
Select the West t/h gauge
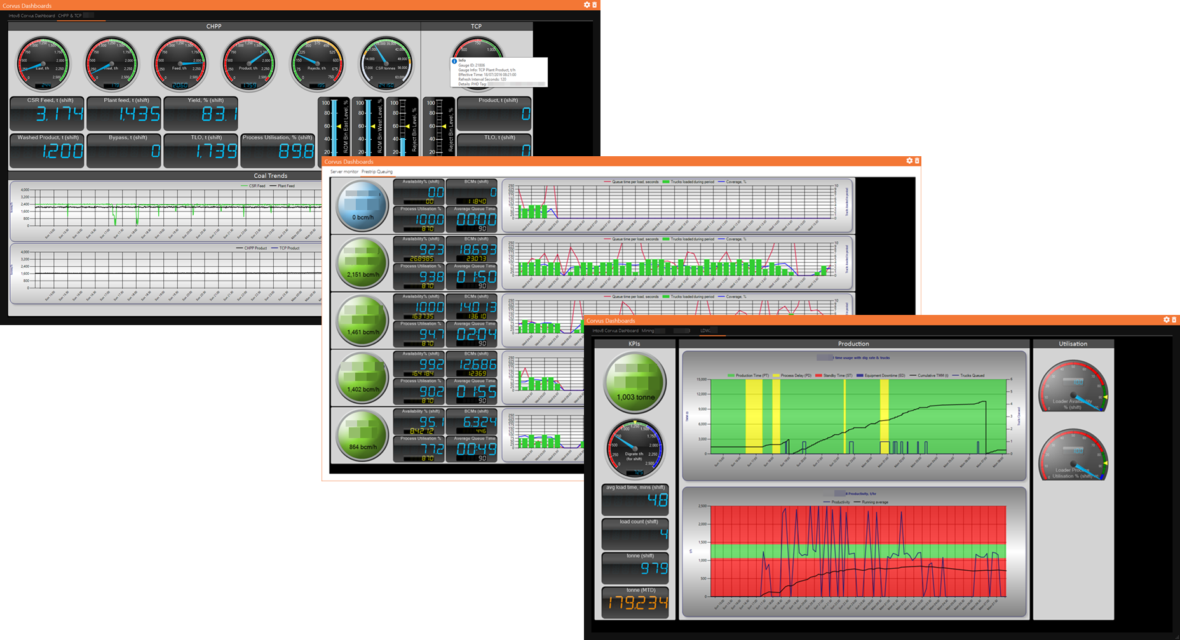tap(111, 63)
